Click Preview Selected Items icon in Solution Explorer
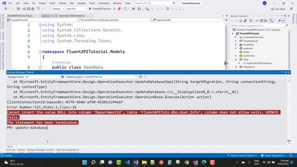 [284, 20]
